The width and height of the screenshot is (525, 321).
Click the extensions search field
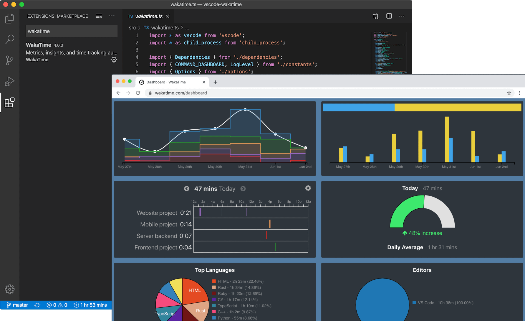pyautogui.click(x=71, y=31)
